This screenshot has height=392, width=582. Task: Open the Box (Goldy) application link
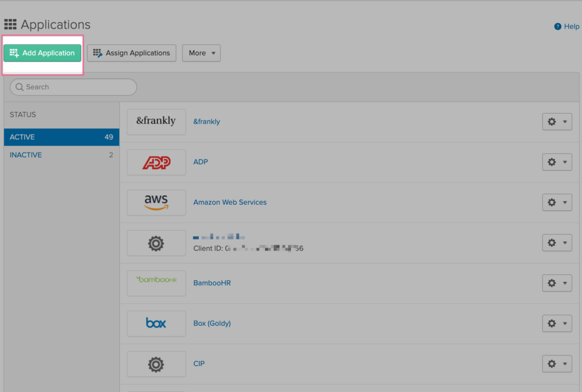tap(212, 323)
